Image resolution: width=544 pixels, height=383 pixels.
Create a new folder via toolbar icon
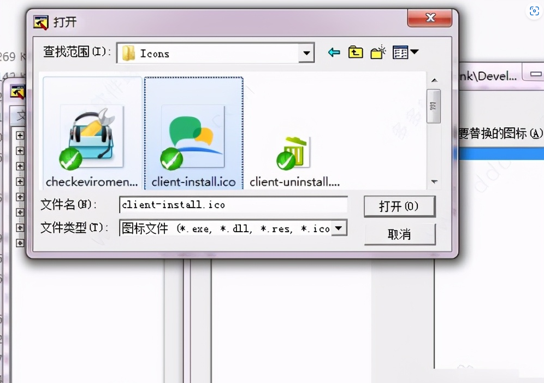pos(378,52)
